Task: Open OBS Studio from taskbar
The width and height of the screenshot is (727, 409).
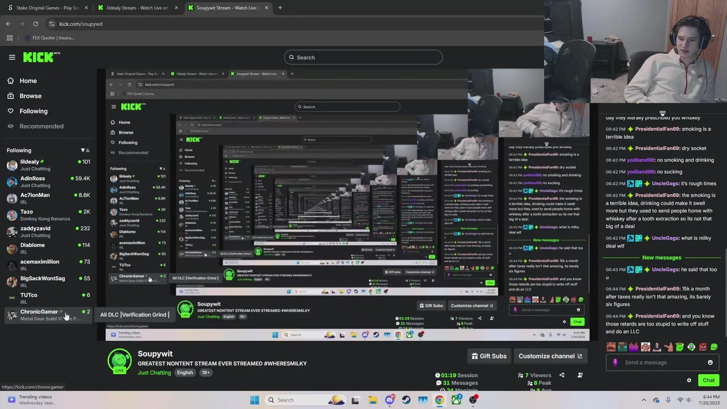Action: (473, 400)
